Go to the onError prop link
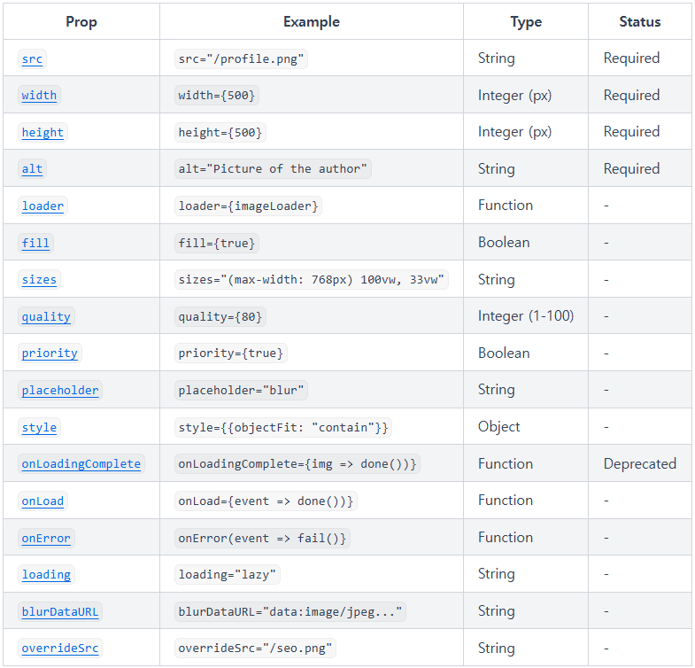This screenshot has width=695, height=668. pos(46,539)
